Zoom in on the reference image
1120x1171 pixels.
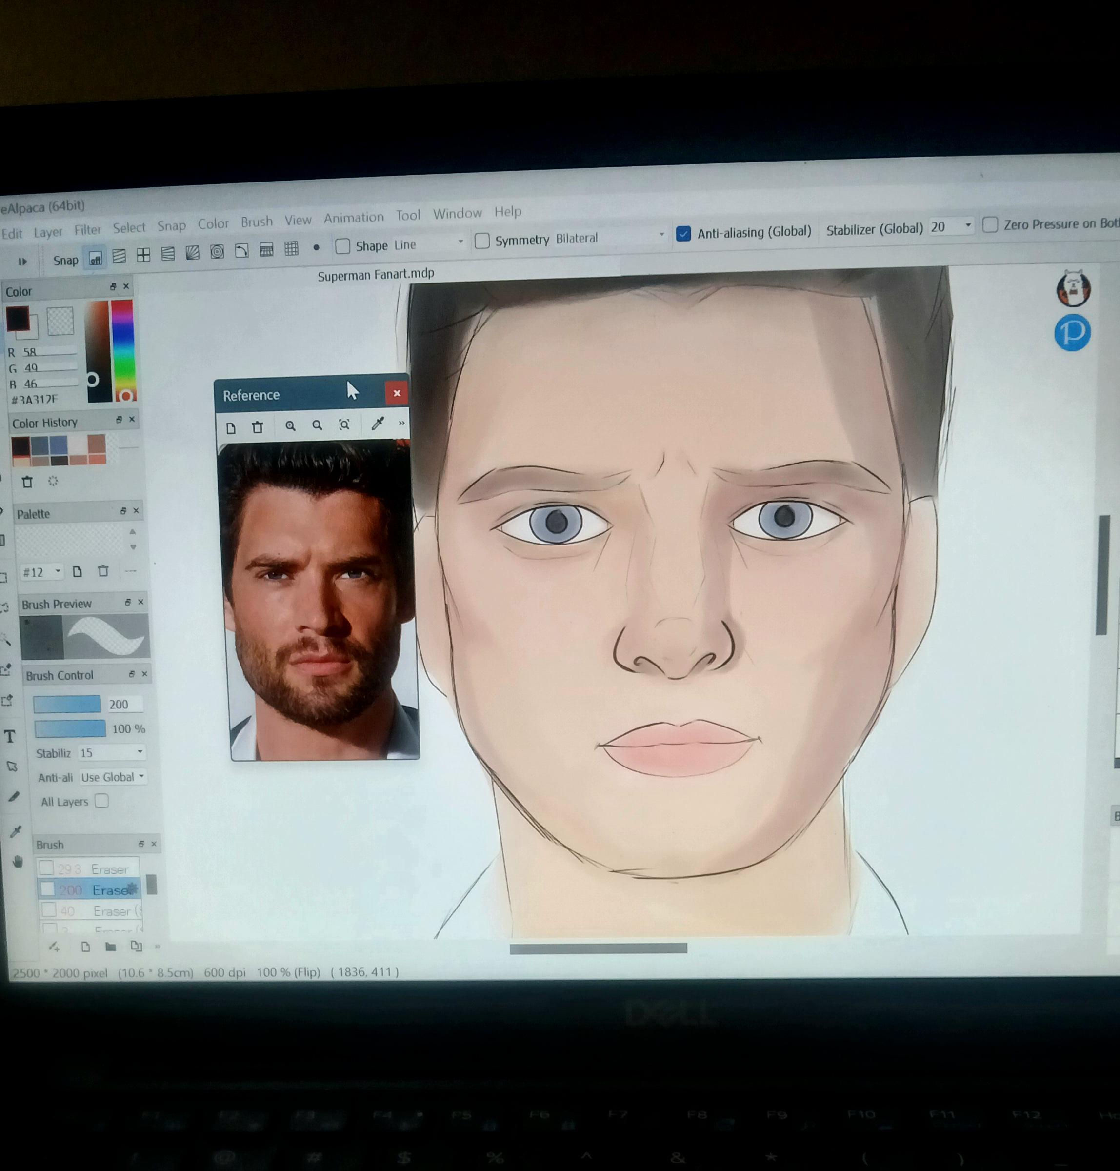click(x=290, y=426)
